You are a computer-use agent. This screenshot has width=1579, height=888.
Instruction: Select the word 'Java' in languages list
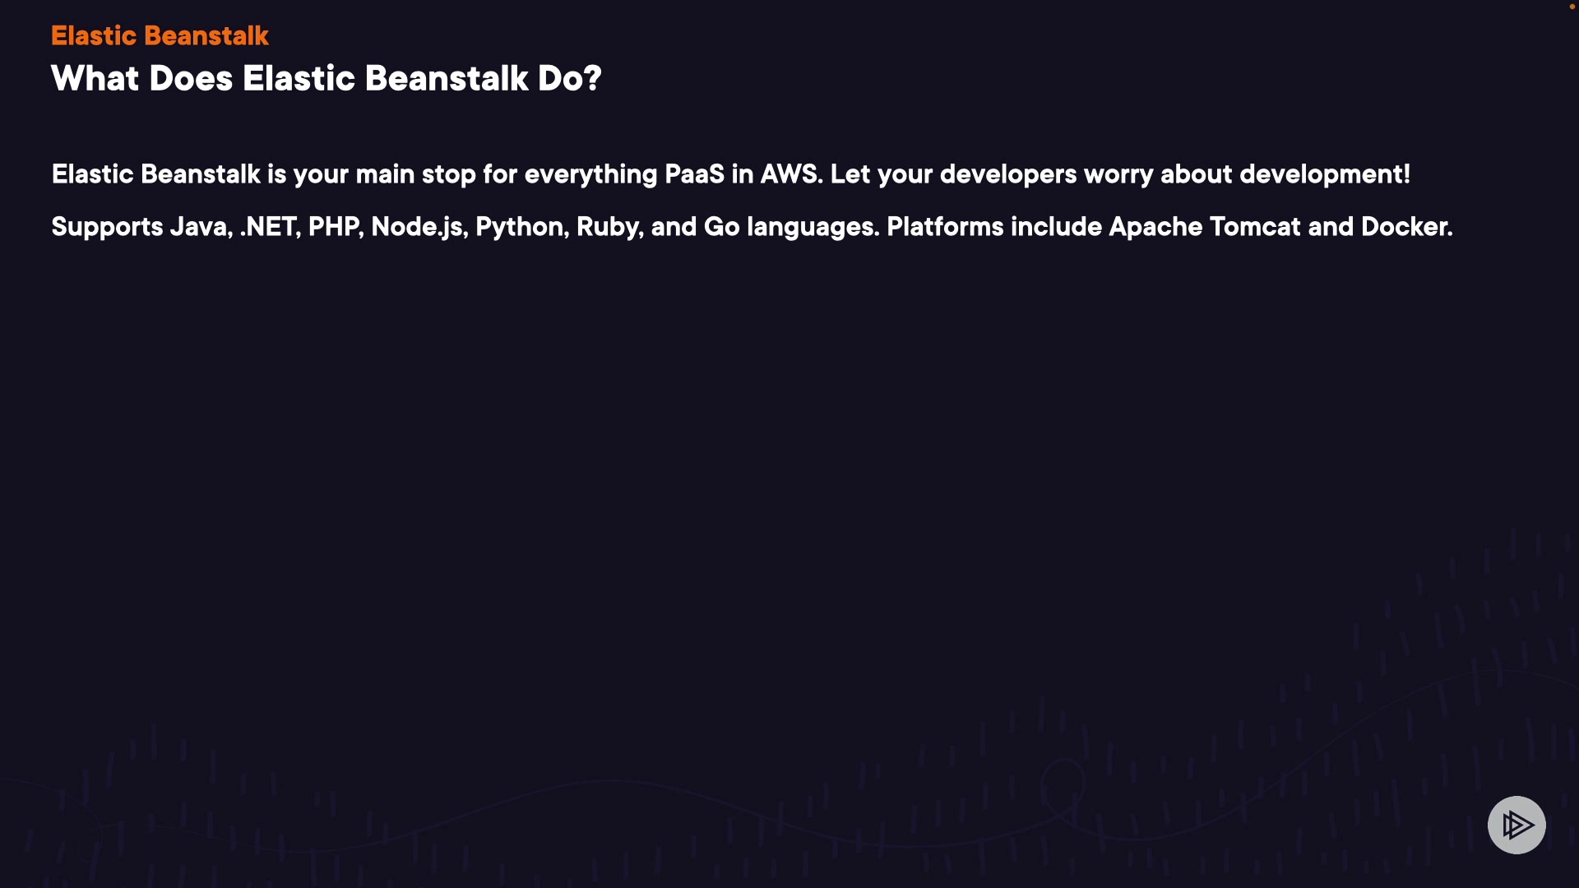pos(199,227)
